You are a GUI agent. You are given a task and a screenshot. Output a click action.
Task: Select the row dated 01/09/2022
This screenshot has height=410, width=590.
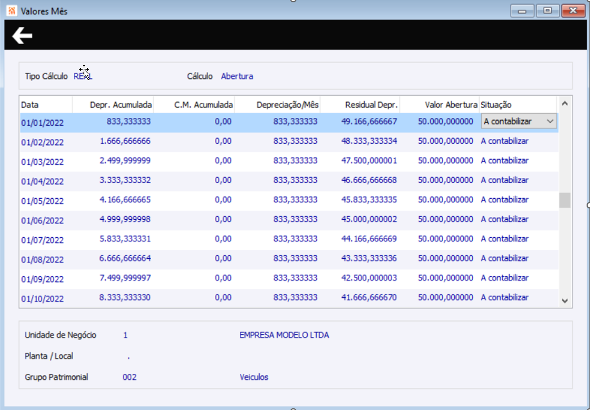(x=289, y=279)
